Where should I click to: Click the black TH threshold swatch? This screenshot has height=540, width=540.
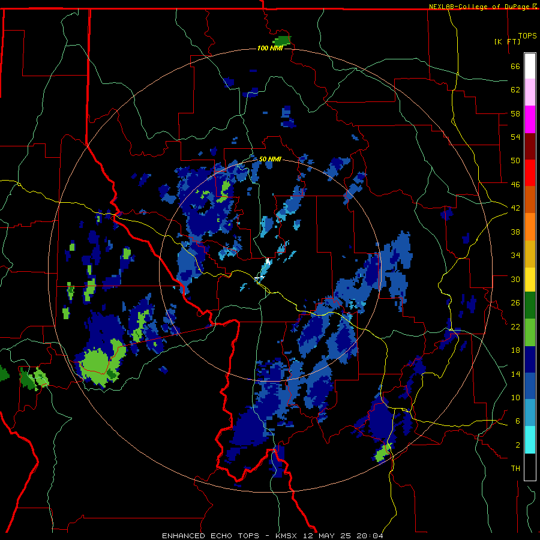530,467
